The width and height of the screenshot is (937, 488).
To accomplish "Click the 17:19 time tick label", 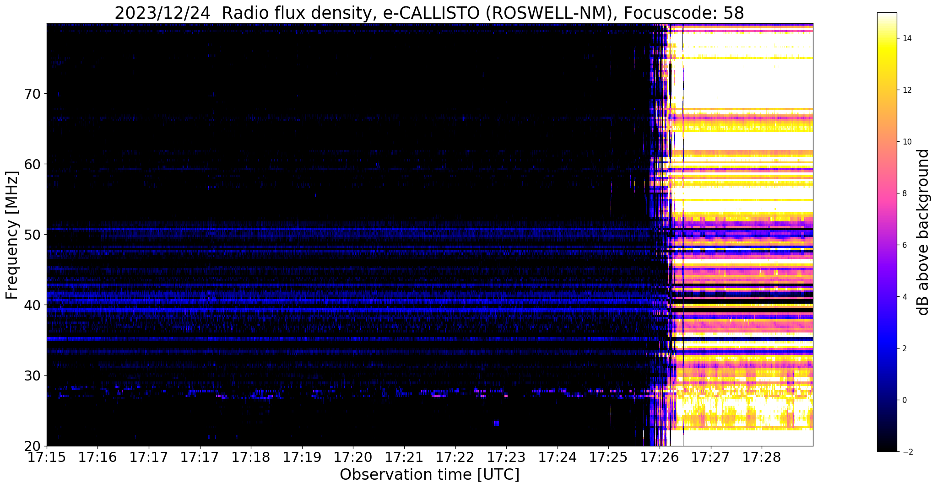I will point(302,457).
